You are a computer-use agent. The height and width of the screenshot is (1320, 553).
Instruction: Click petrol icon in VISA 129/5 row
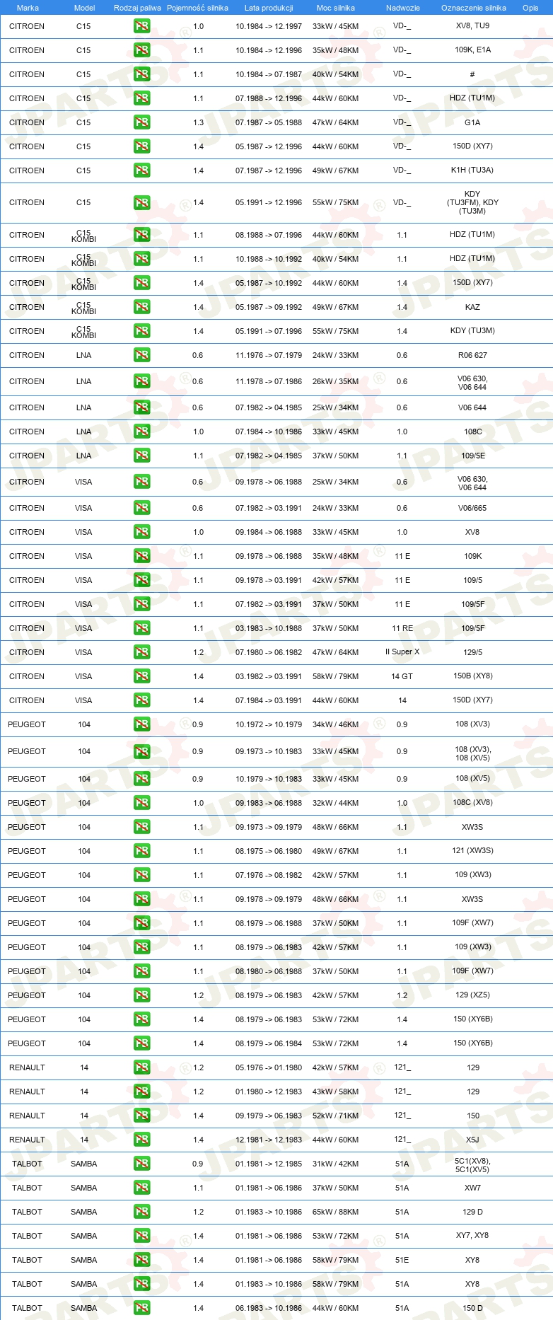pos(141,652)
